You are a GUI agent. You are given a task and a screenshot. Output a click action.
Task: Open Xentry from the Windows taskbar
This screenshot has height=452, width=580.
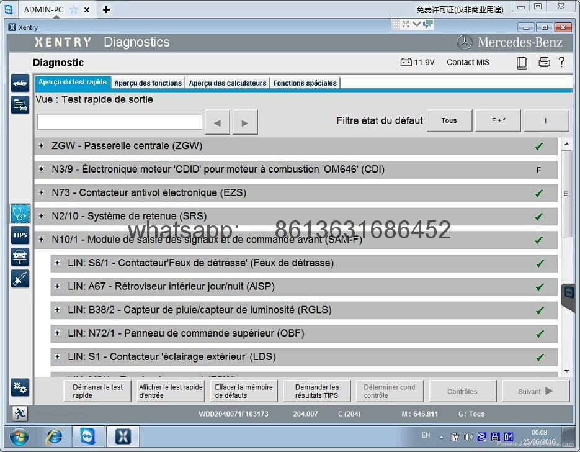pos(122,436)
